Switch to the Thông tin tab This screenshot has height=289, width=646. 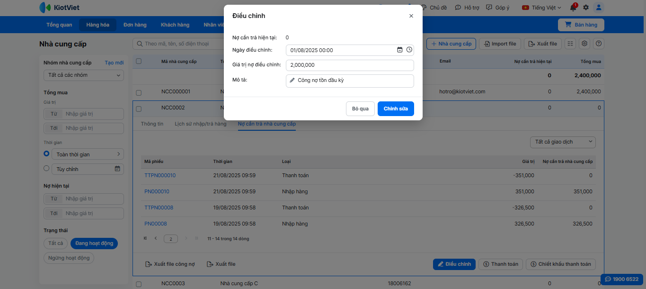click(152, 124)
